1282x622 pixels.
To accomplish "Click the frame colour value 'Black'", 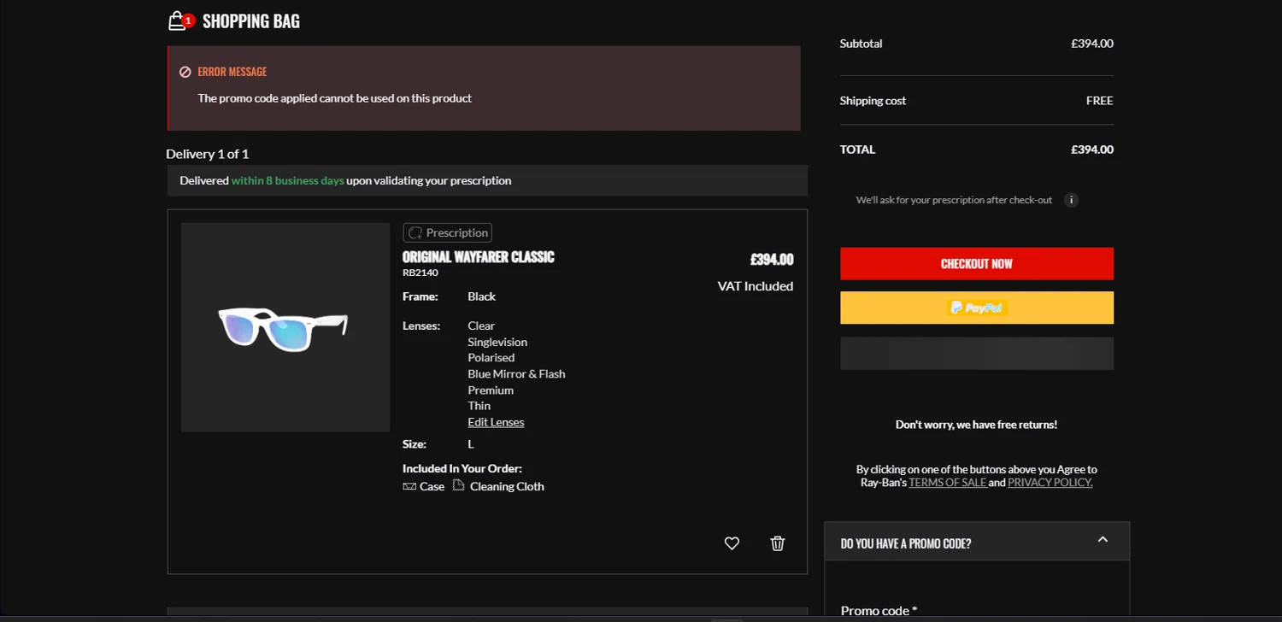I will tap(482, 296).
